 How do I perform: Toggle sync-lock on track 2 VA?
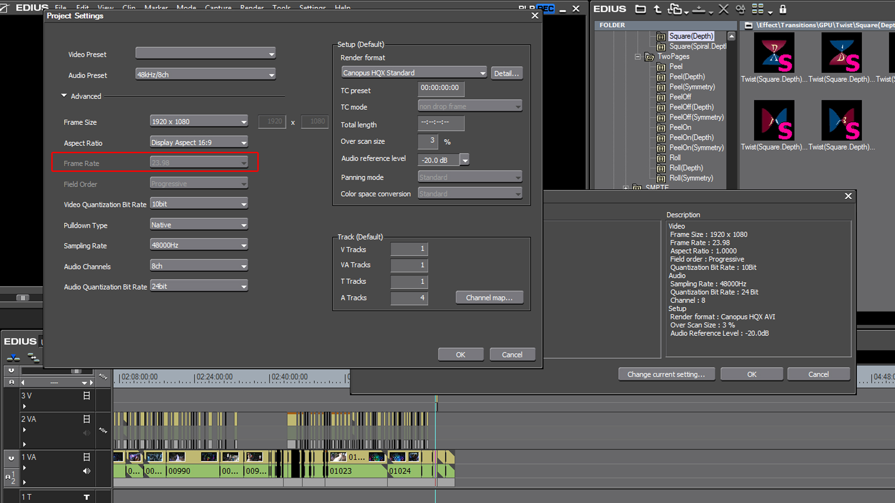point(103,431)
